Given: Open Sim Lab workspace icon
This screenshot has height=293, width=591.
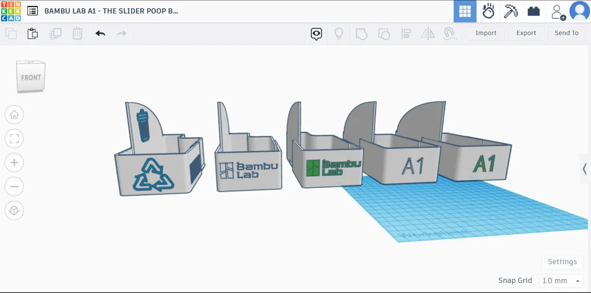Looking at the screenshot, I should click(x=488, y=11).
